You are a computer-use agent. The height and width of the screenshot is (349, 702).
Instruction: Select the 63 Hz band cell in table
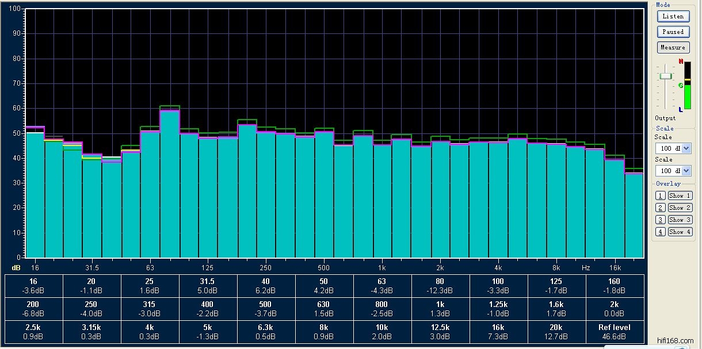click(382, 286)
